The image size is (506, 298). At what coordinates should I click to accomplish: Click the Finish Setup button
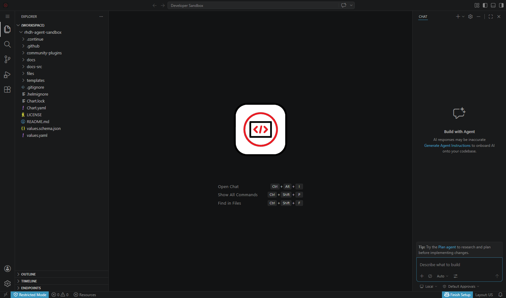[457, 295]
